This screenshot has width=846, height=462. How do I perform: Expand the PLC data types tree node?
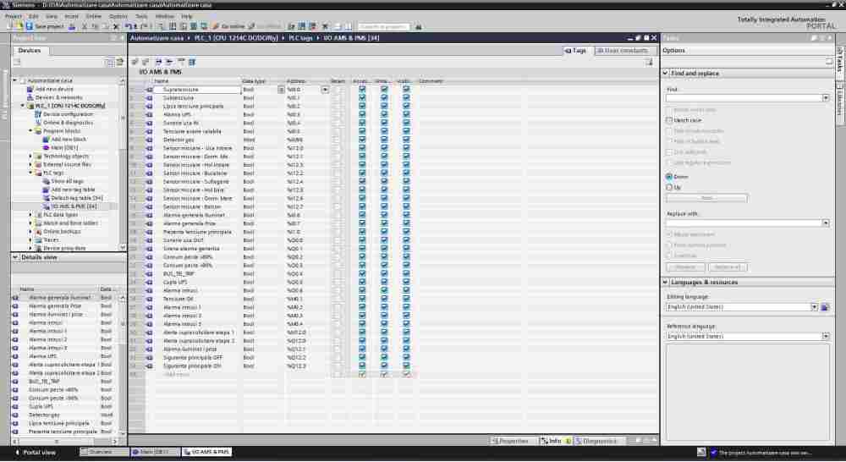pos(30,215)
